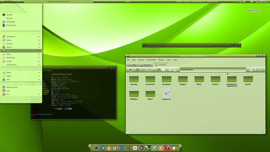Select the Music folder

click(x=199, y=80)
